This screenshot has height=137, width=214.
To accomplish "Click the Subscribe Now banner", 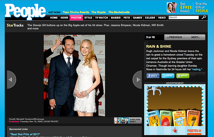I will (128, 120).
